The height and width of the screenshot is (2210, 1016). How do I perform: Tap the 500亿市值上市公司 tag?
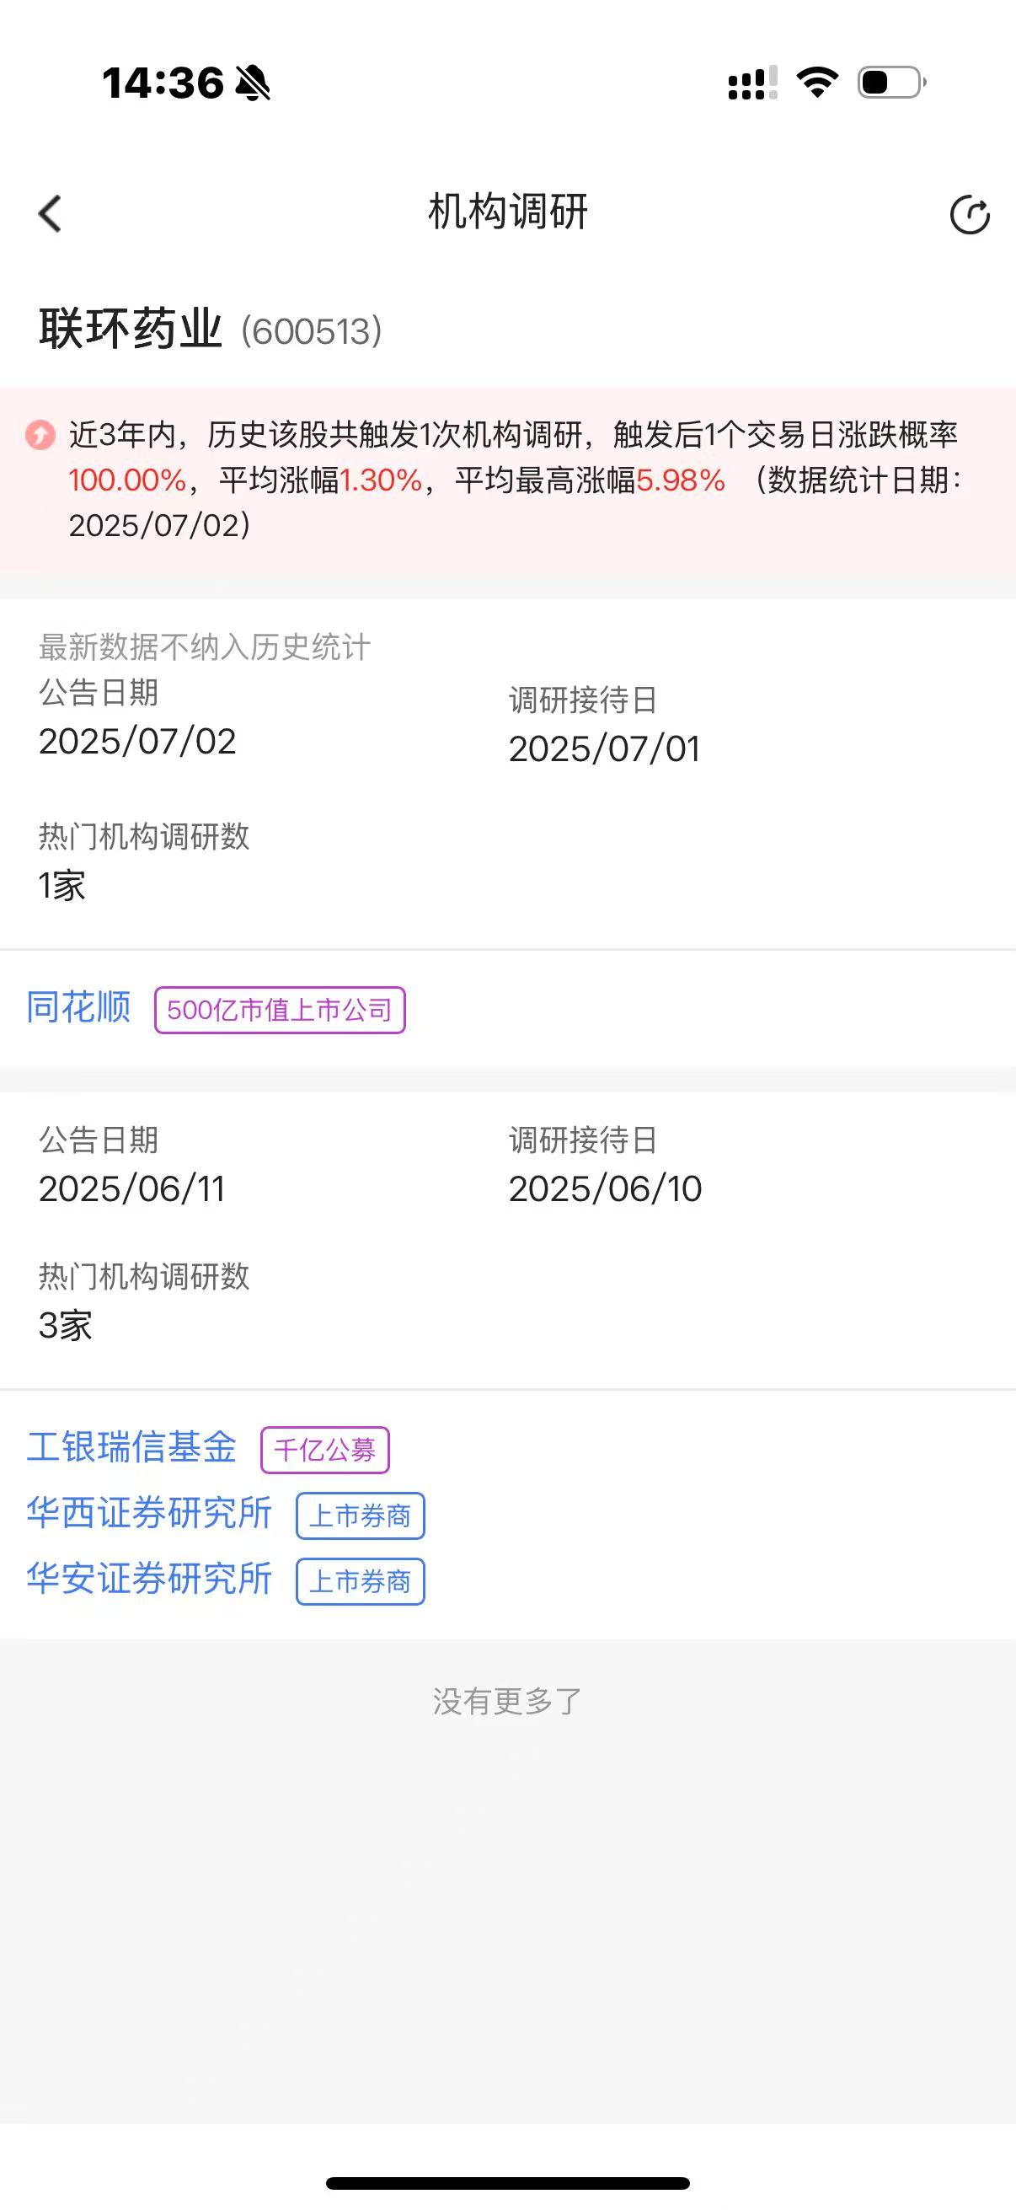click(x=280, y=1011)
